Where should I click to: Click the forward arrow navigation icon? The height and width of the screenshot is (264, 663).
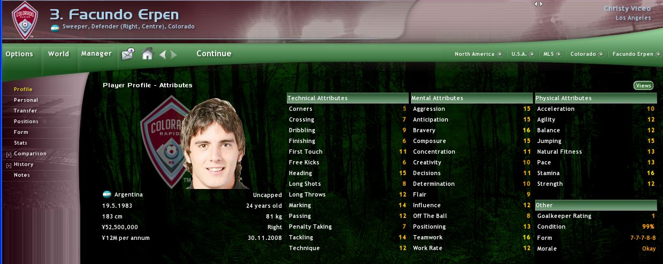173,54
